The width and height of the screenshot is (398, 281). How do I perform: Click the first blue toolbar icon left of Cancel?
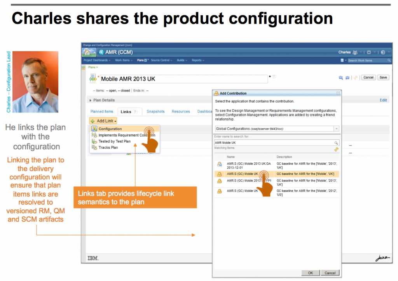pyautogui.click(x=341, y=77)
